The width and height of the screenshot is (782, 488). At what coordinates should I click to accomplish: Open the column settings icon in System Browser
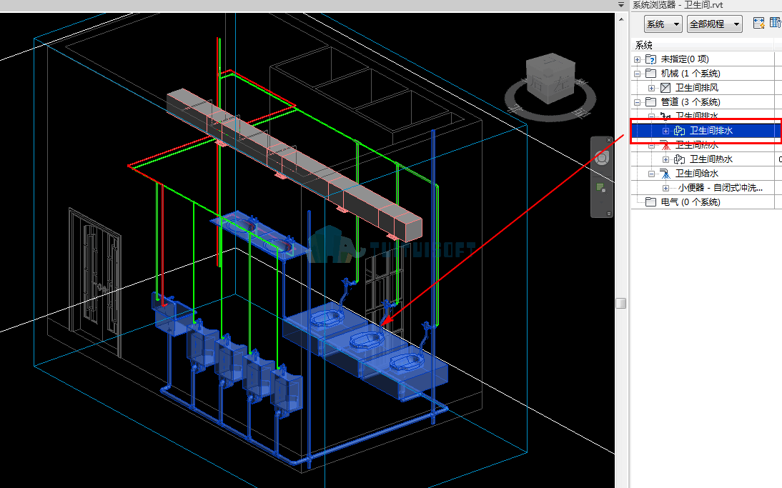pyautogui.click(x=776, y=23)
